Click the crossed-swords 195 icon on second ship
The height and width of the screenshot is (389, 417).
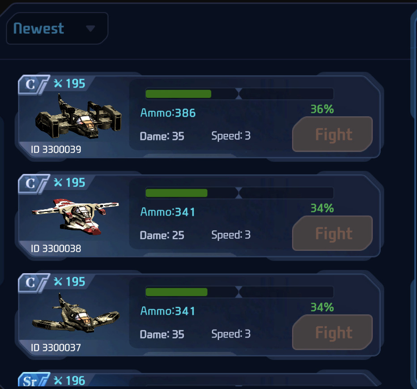pyautogui.click(x=69, y=182)
